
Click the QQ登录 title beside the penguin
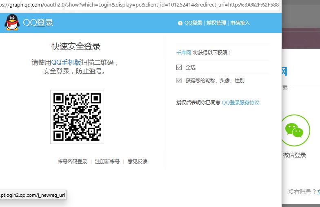pos(38,22)
